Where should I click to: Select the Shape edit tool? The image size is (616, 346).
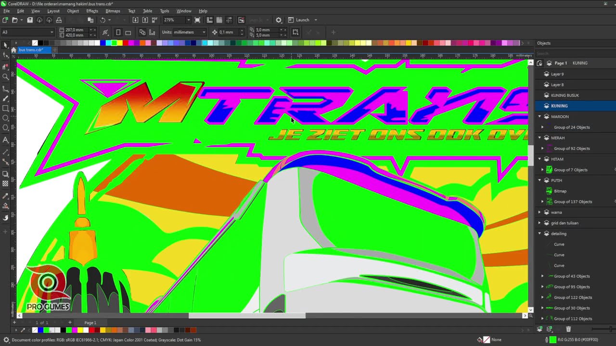coord(5,55)
